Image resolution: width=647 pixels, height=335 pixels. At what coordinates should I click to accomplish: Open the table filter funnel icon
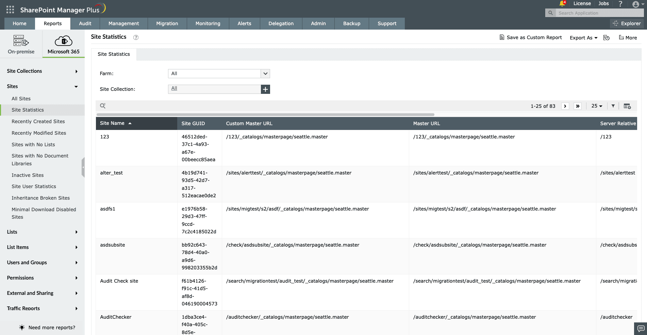pos(613,106)
